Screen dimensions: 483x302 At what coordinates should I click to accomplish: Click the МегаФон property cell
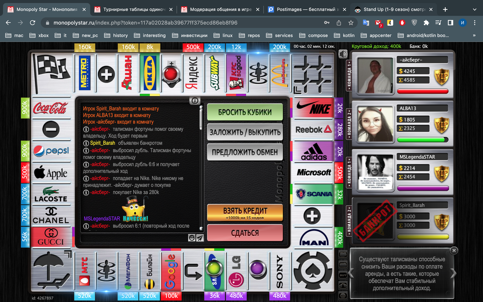click(x=128, y=271)
